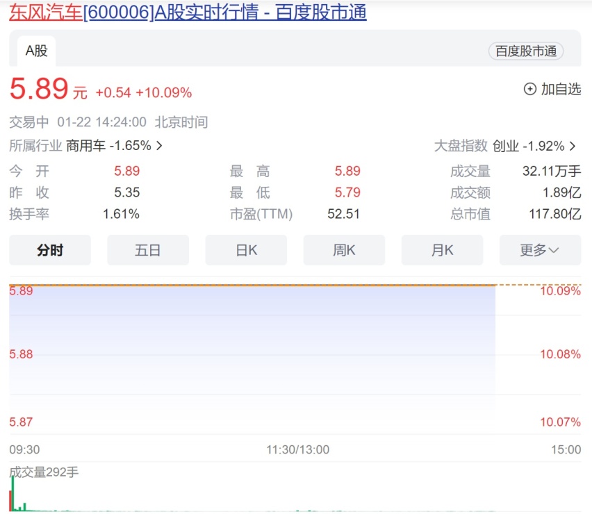Open the 东风汽车[600006] title link

(188, 12)
